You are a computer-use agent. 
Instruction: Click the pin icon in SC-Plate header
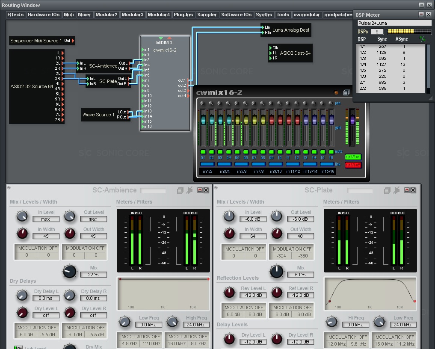click(x=397, y=190)
